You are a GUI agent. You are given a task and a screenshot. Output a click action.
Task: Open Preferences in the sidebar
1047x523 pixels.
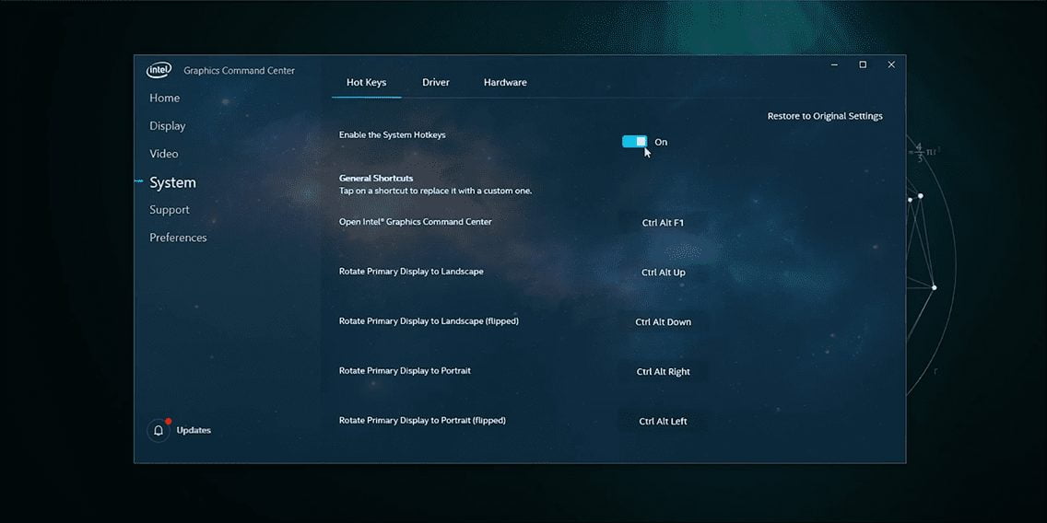(178, 238)
